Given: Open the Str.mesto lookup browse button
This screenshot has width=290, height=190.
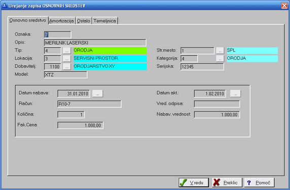Looking at the screenshot, I should tap(220, 51).
